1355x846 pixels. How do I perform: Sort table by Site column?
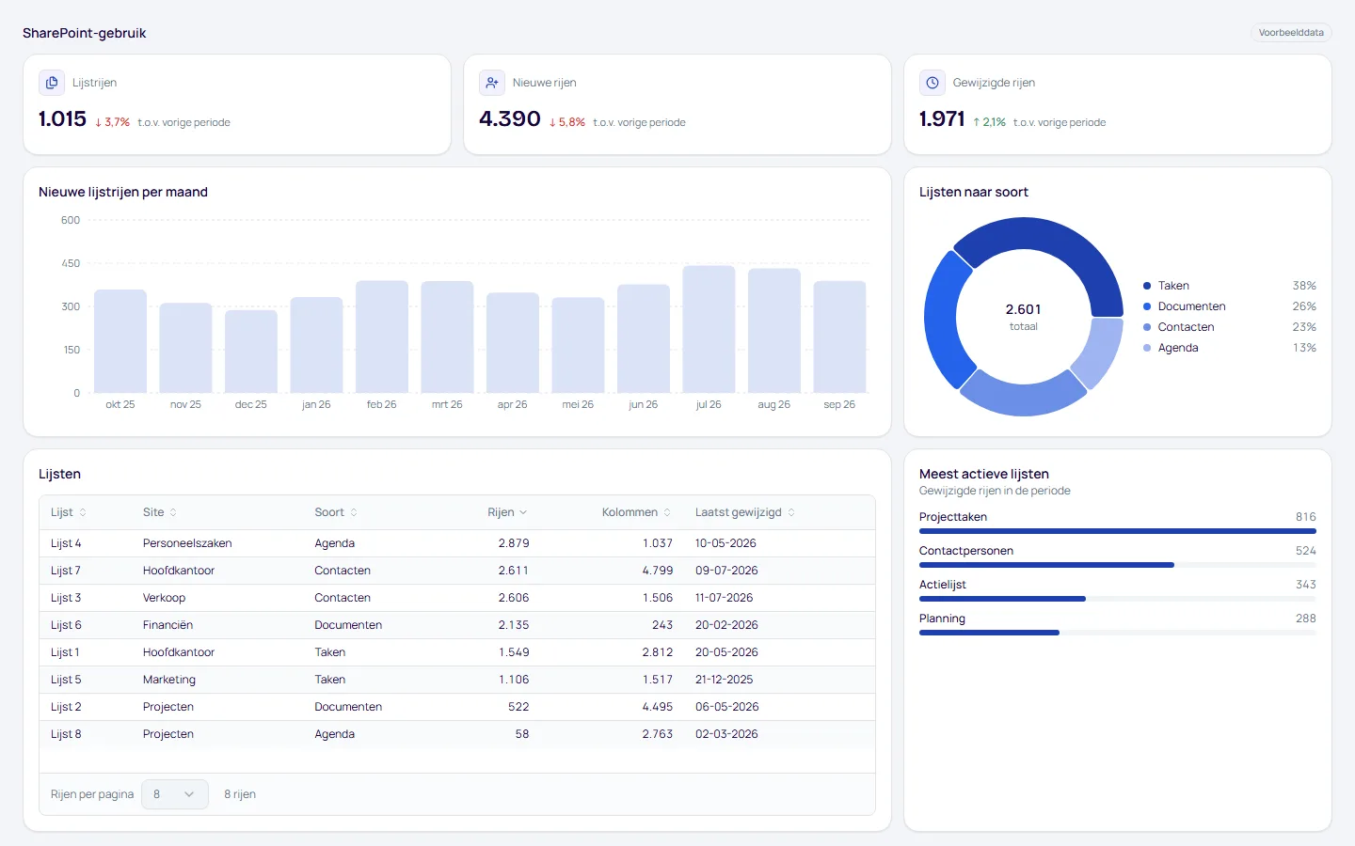point(160,512)
